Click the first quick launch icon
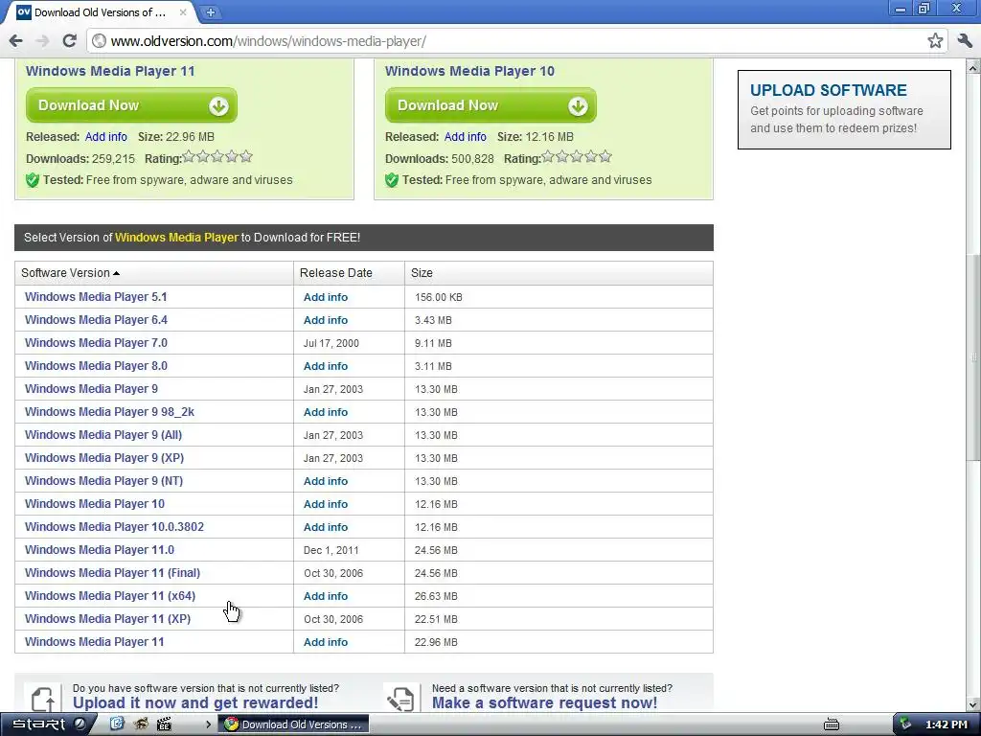Screen dimensions: 981x736 117,724
